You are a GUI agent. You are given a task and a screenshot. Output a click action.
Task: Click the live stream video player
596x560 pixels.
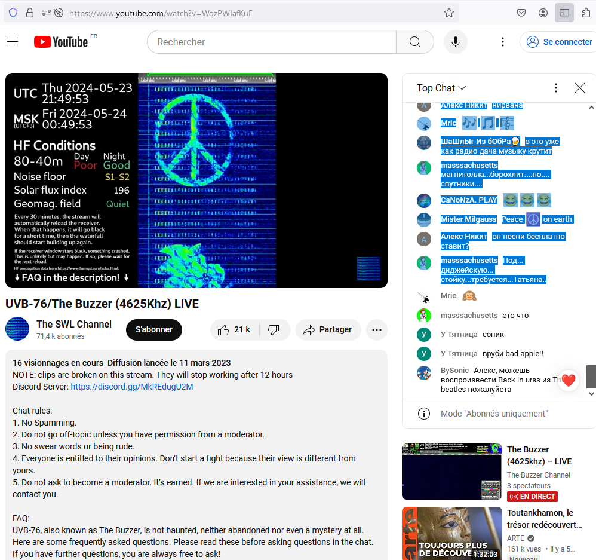196,180
